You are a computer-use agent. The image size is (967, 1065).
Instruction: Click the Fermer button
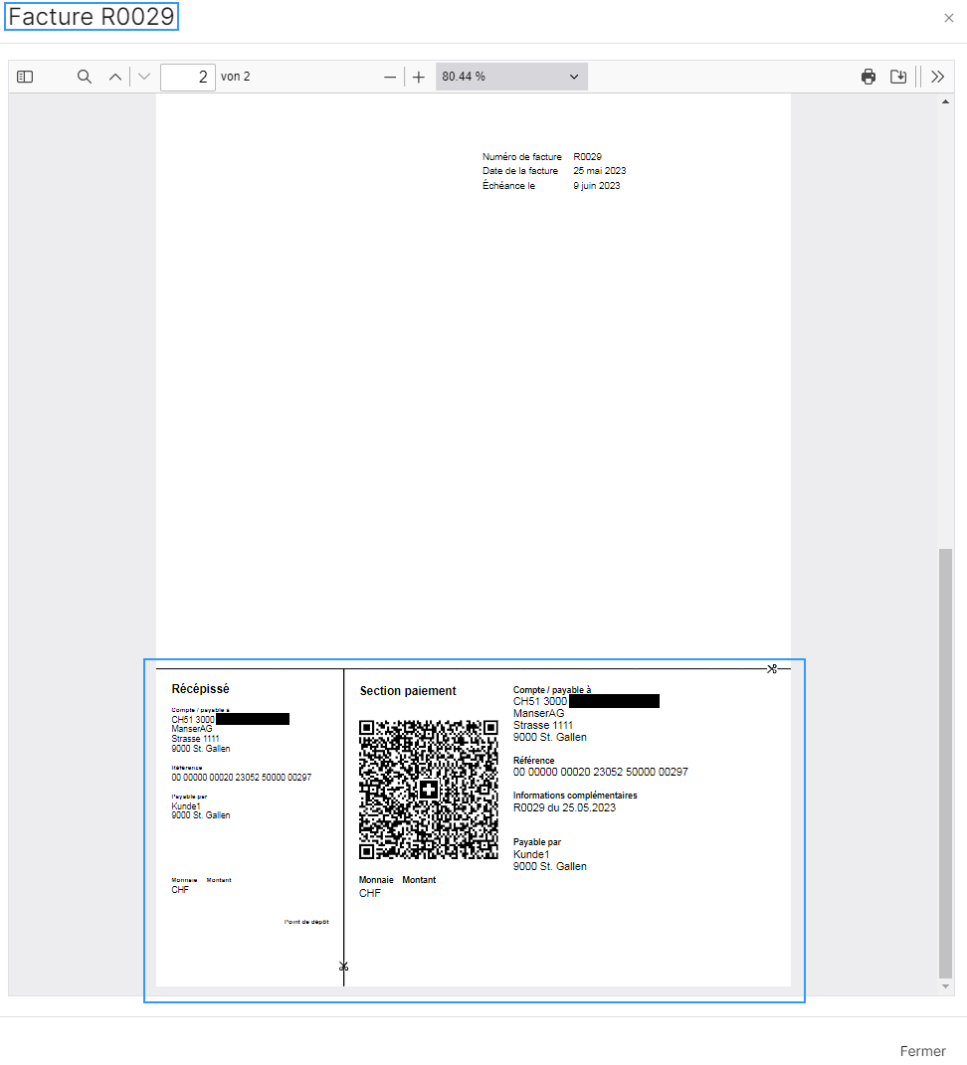coord(923,1051)
